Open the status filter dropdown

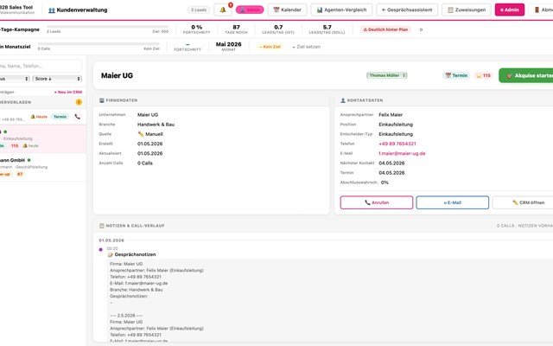(x=14, y=79)
